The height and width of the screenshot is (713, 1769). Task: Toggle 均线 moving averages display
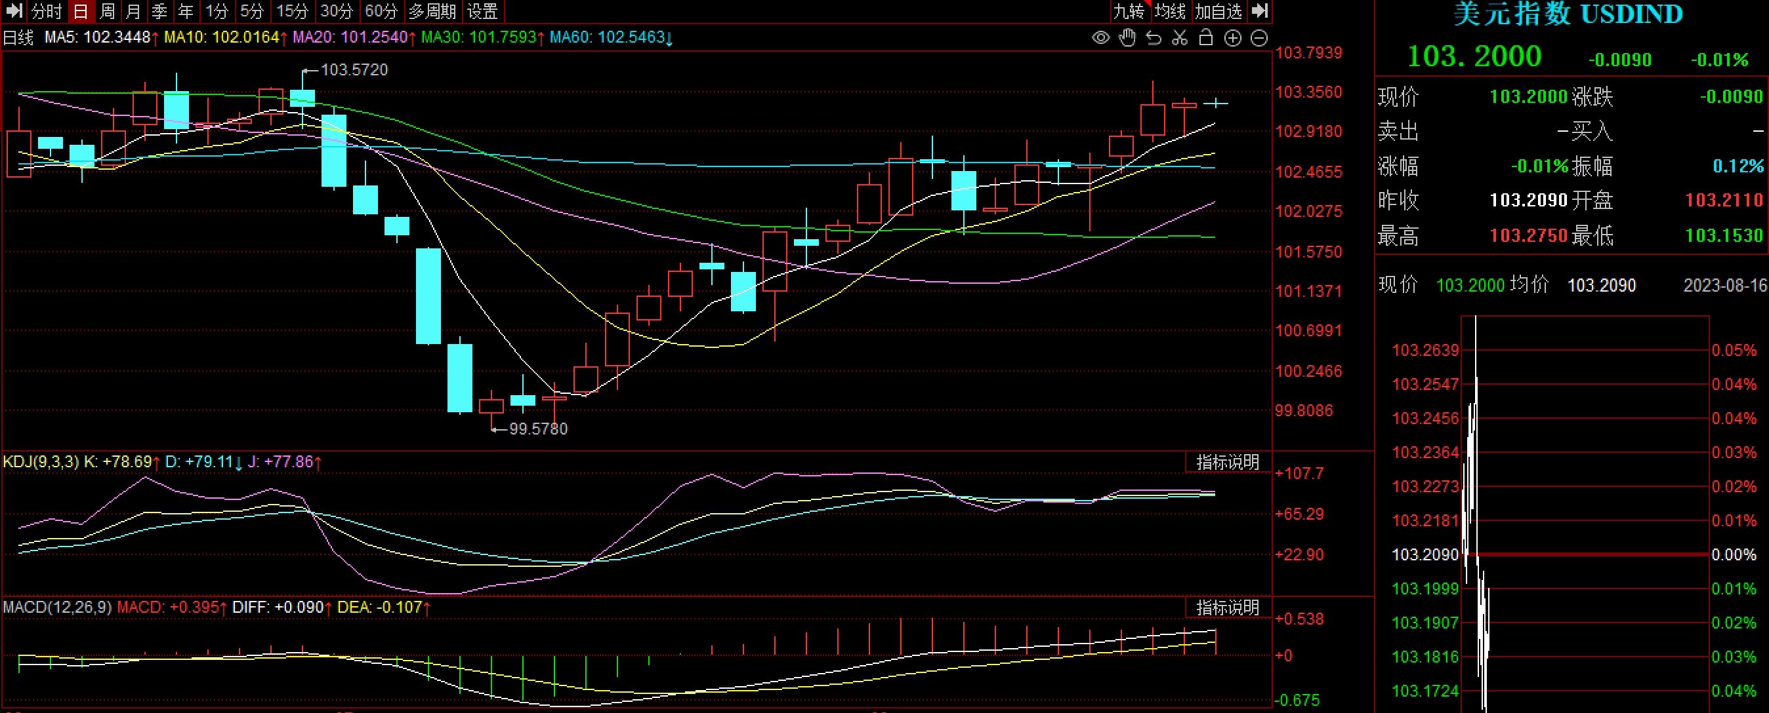(1170, 11)
